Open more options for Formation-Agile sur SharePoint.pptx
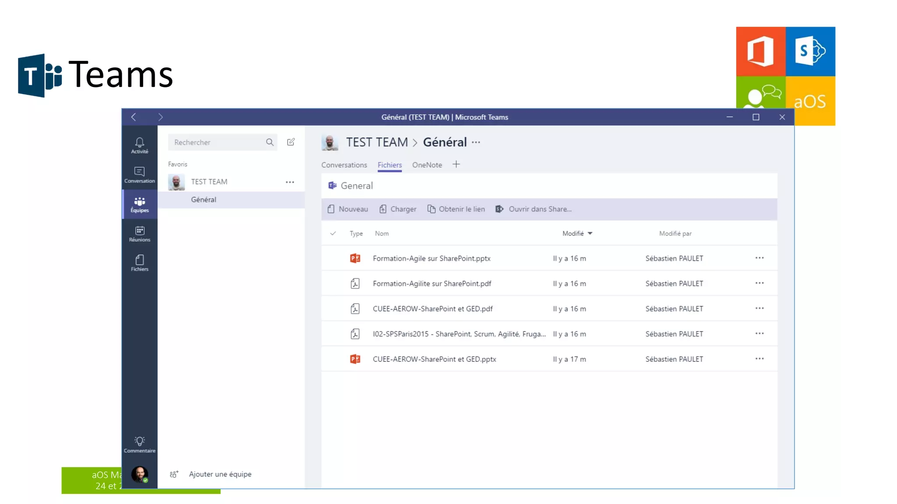The width and height of the screenshot is (897, 504). (759, 258)
